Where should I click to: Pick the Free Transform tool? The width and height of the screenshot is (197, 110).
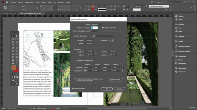coord(17,54)
